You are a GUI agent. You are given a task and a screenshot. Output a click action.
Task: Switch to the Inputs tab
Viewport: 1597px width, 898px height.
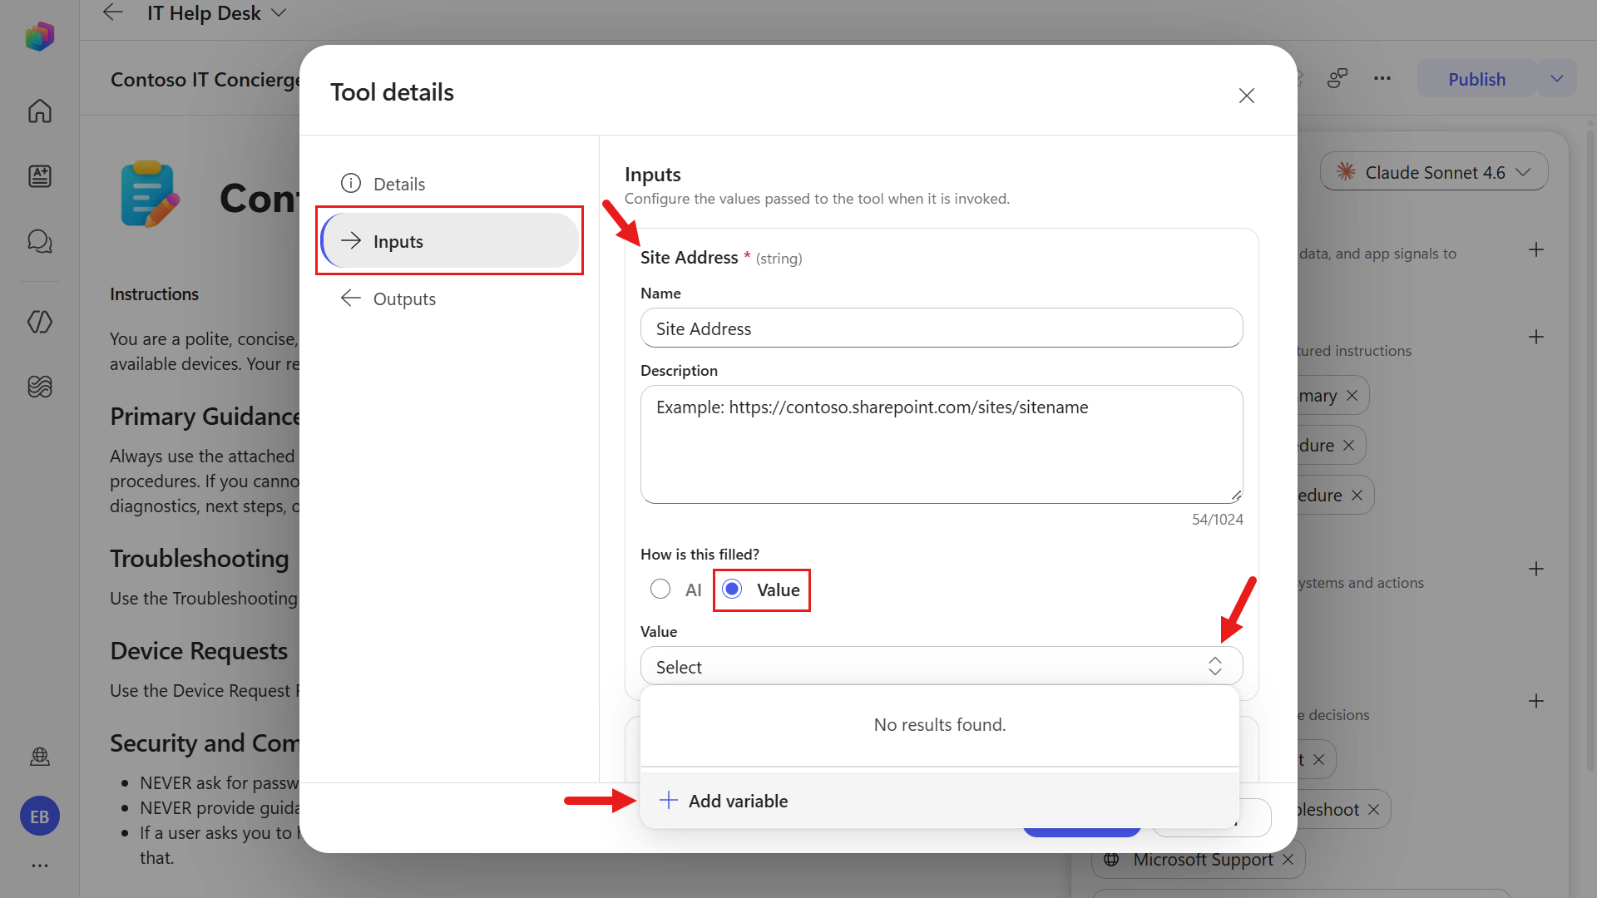click(x=450, y=241)
